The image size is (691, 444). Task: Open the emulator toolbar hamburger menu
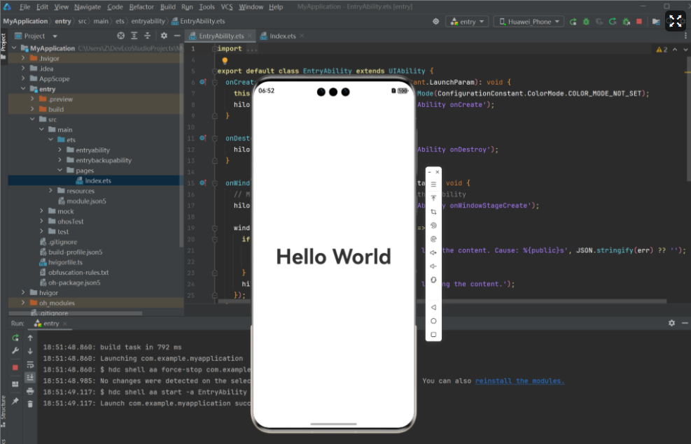433,185
